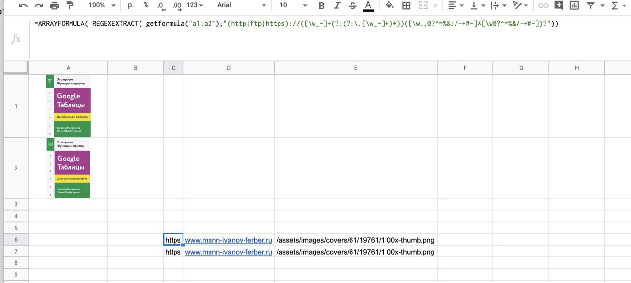This screenshot has width=631, height=283.
Task: Click inside the formula bar text
Action: click(296, 23)
